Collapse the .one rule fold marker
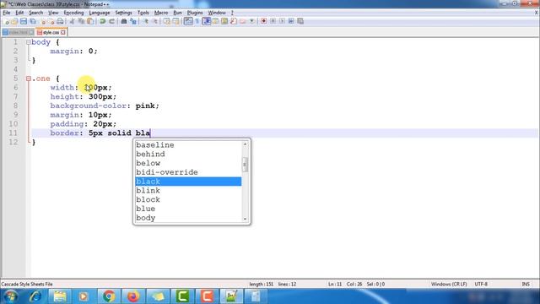Screen dimensions: 540x304 (28, 79)
